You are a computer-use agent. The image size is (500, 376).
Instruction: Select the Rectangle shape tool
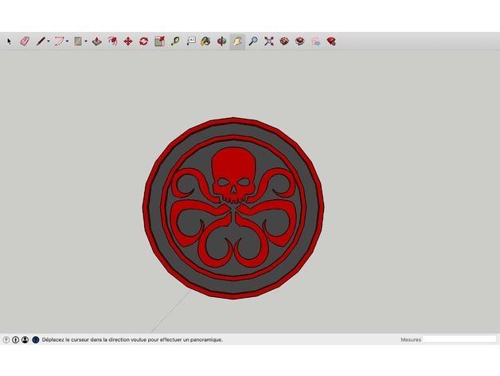point(78,41)
